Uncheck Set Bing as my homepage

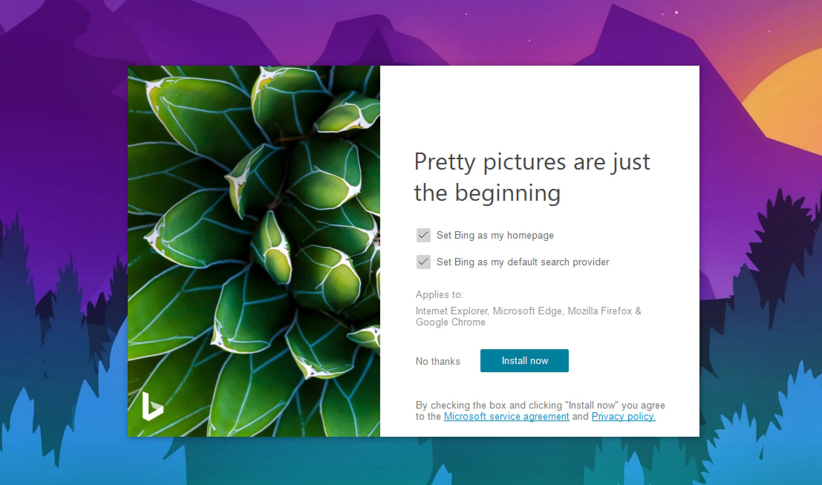tap(423, 235)
